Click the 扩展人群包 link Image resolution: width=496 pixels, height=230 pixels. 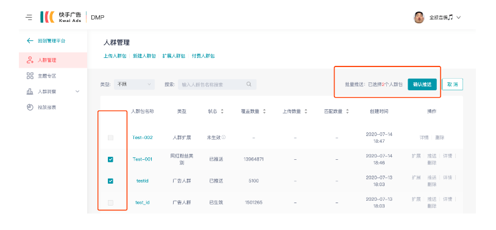tap(174, 56)
